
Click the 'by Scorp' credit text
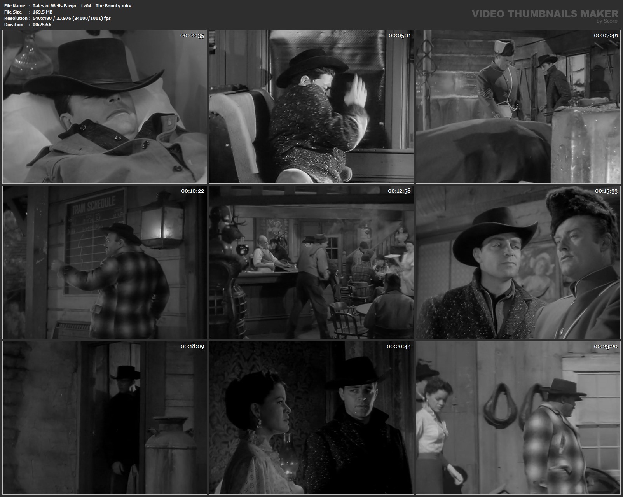click(607, 21)
